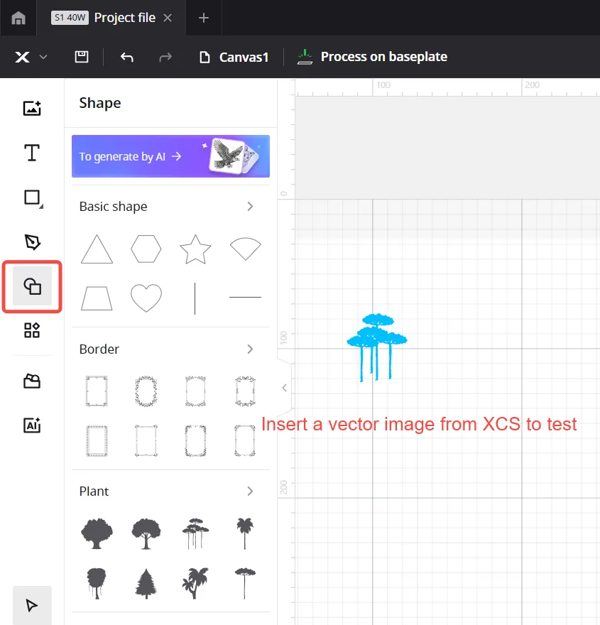Insert the oval floral border frame
This screenshot has height=625, width=600.
[x=146, y=391]
